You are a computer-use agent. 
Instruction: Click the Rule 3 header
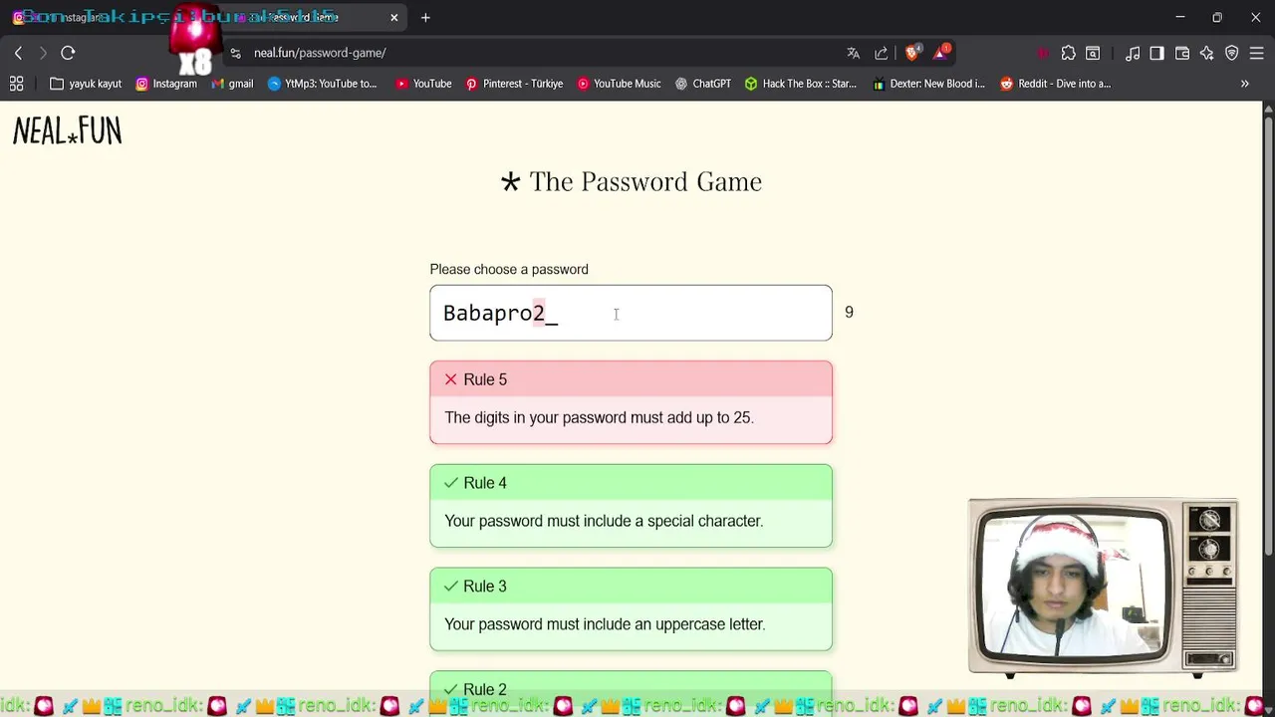(x=631, y=587)
